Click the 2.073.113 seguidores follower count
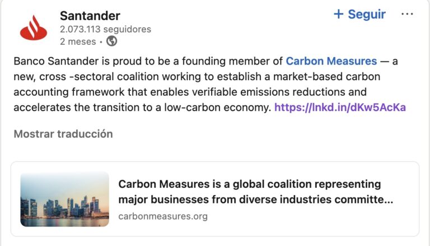The height and width of the screenshot is (246, 430). click(105, 29)
